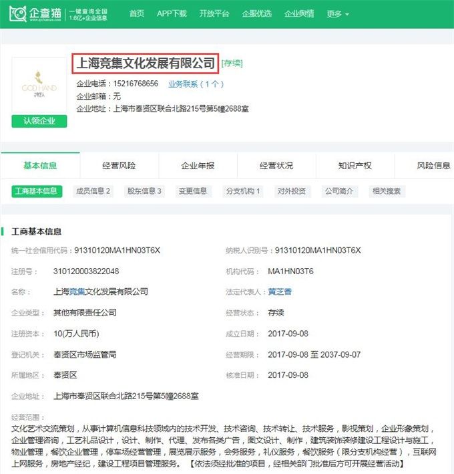
Task: Click registered capital 10(万人民币)
Action: [x=76, y=334]
